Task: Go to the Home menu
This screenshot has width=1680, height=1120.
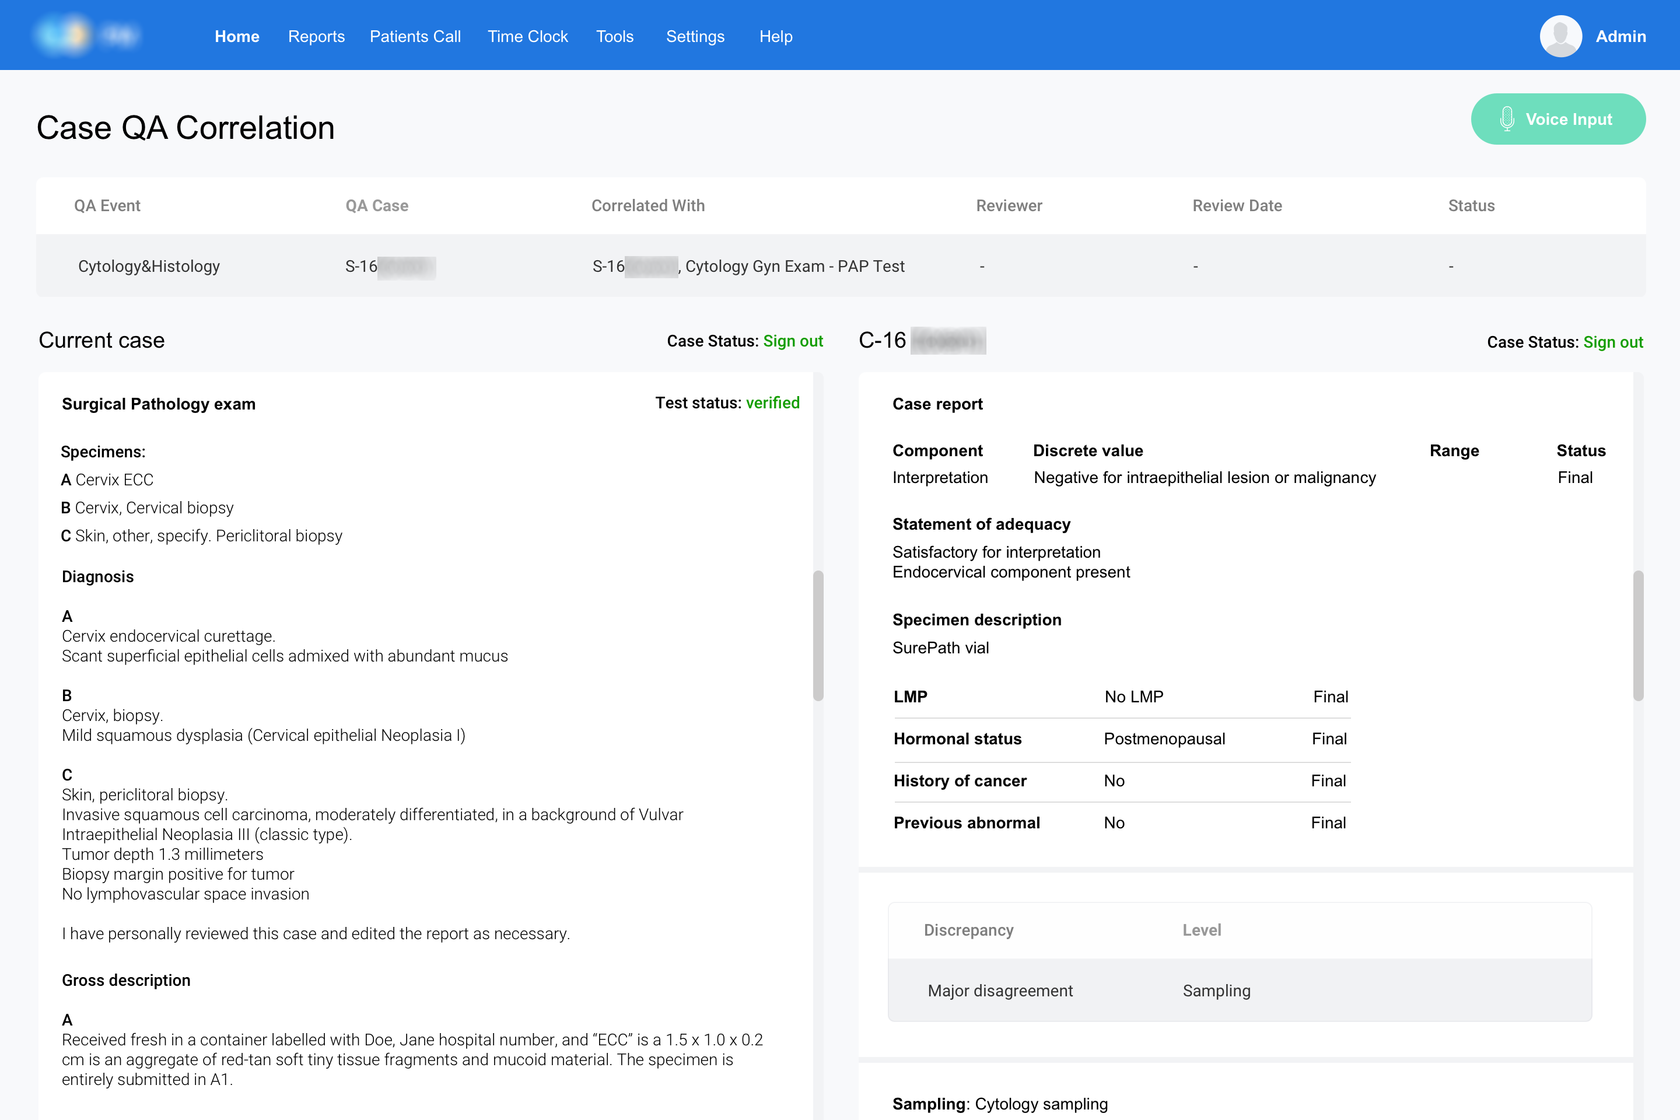Action: (237, 36)
